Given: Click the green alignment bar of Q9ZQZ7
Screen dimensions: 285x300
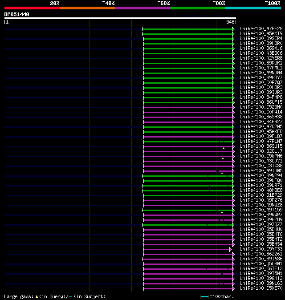Looking at the screenshot, I should point(187,225).
